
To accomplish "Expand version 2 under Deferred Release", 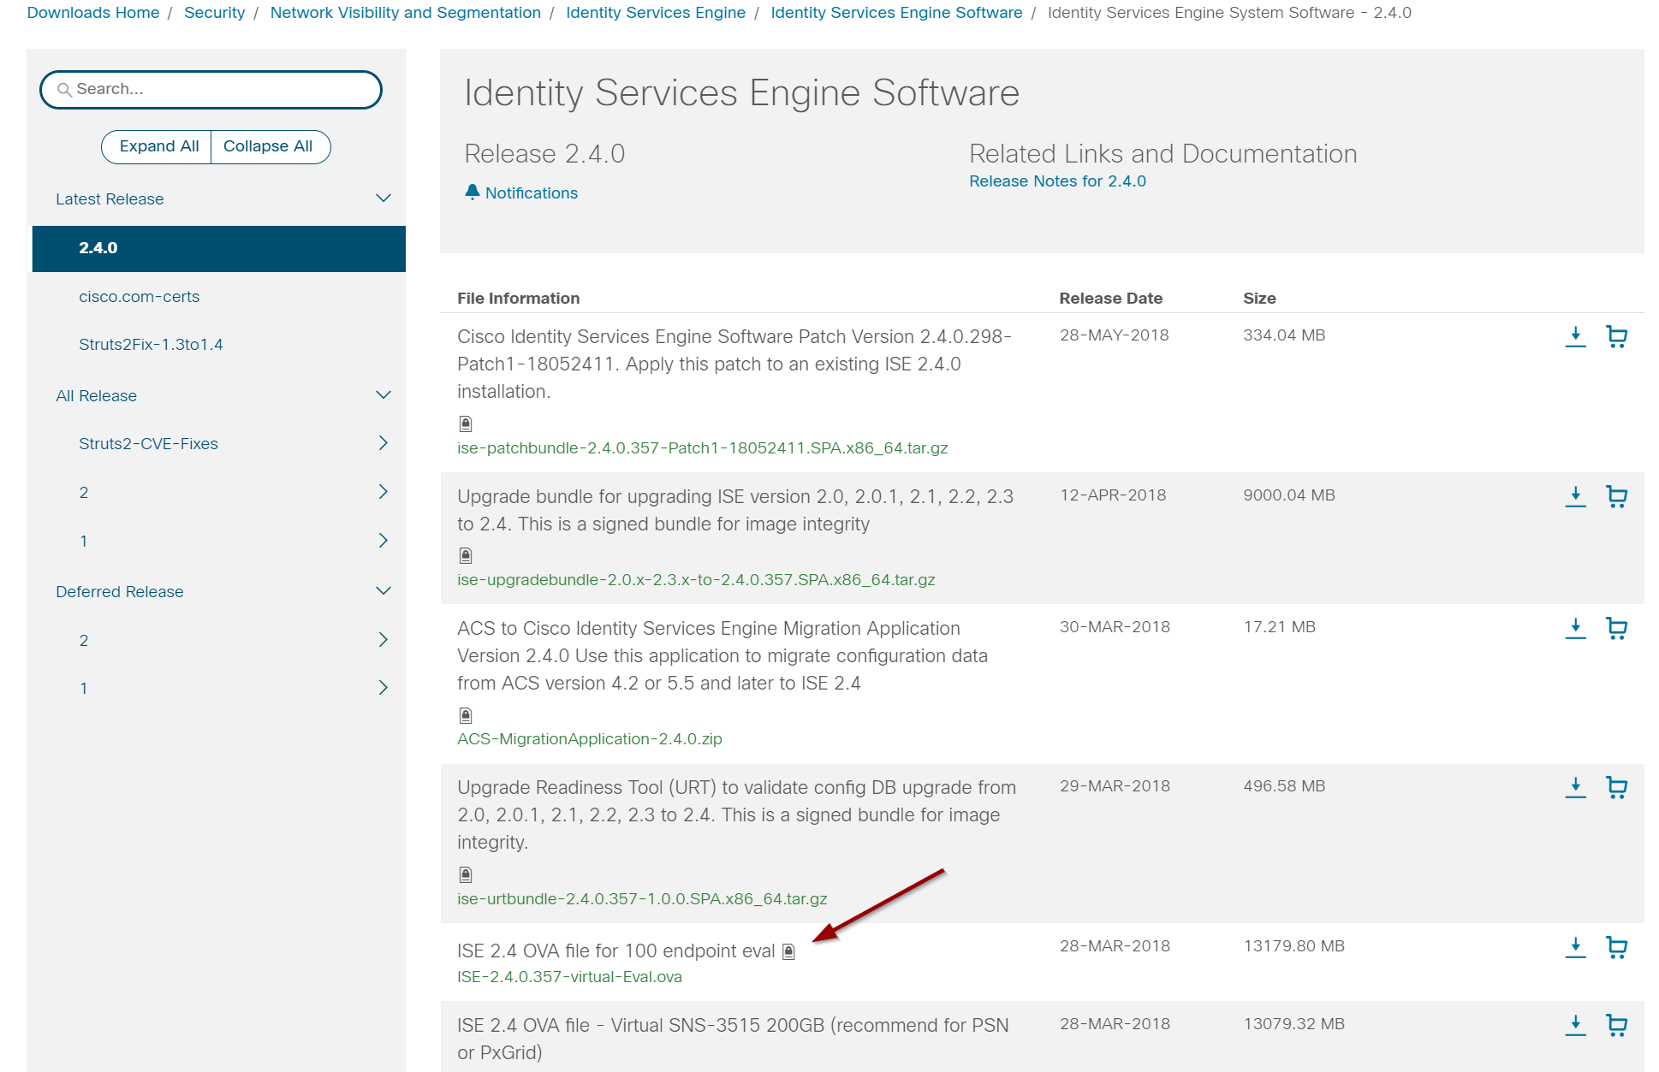I will tap(384, 640).
